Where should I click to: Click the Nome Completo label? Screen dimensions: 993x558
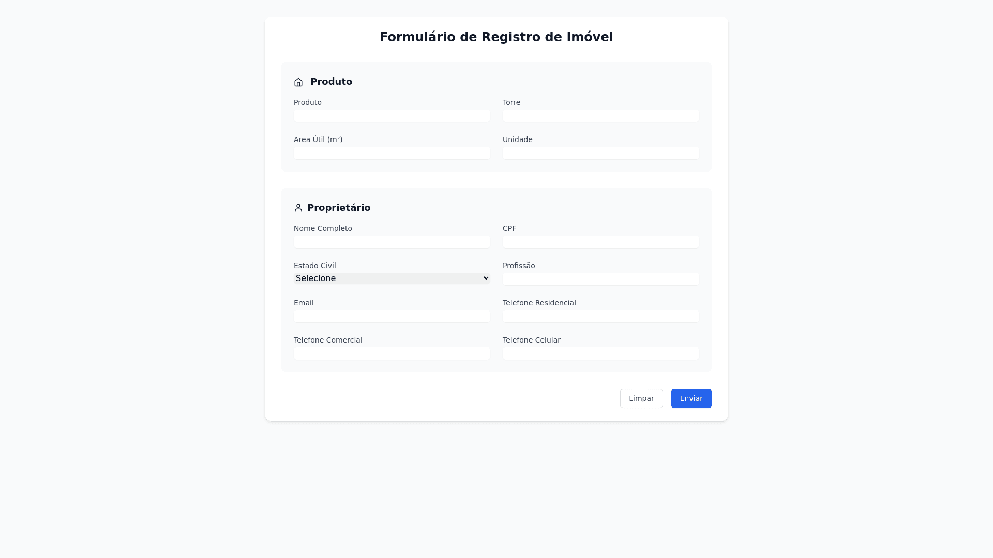pos(323,228)
